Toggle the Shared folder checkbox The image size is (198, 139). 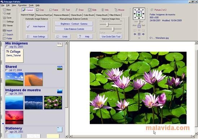[6, 70]
